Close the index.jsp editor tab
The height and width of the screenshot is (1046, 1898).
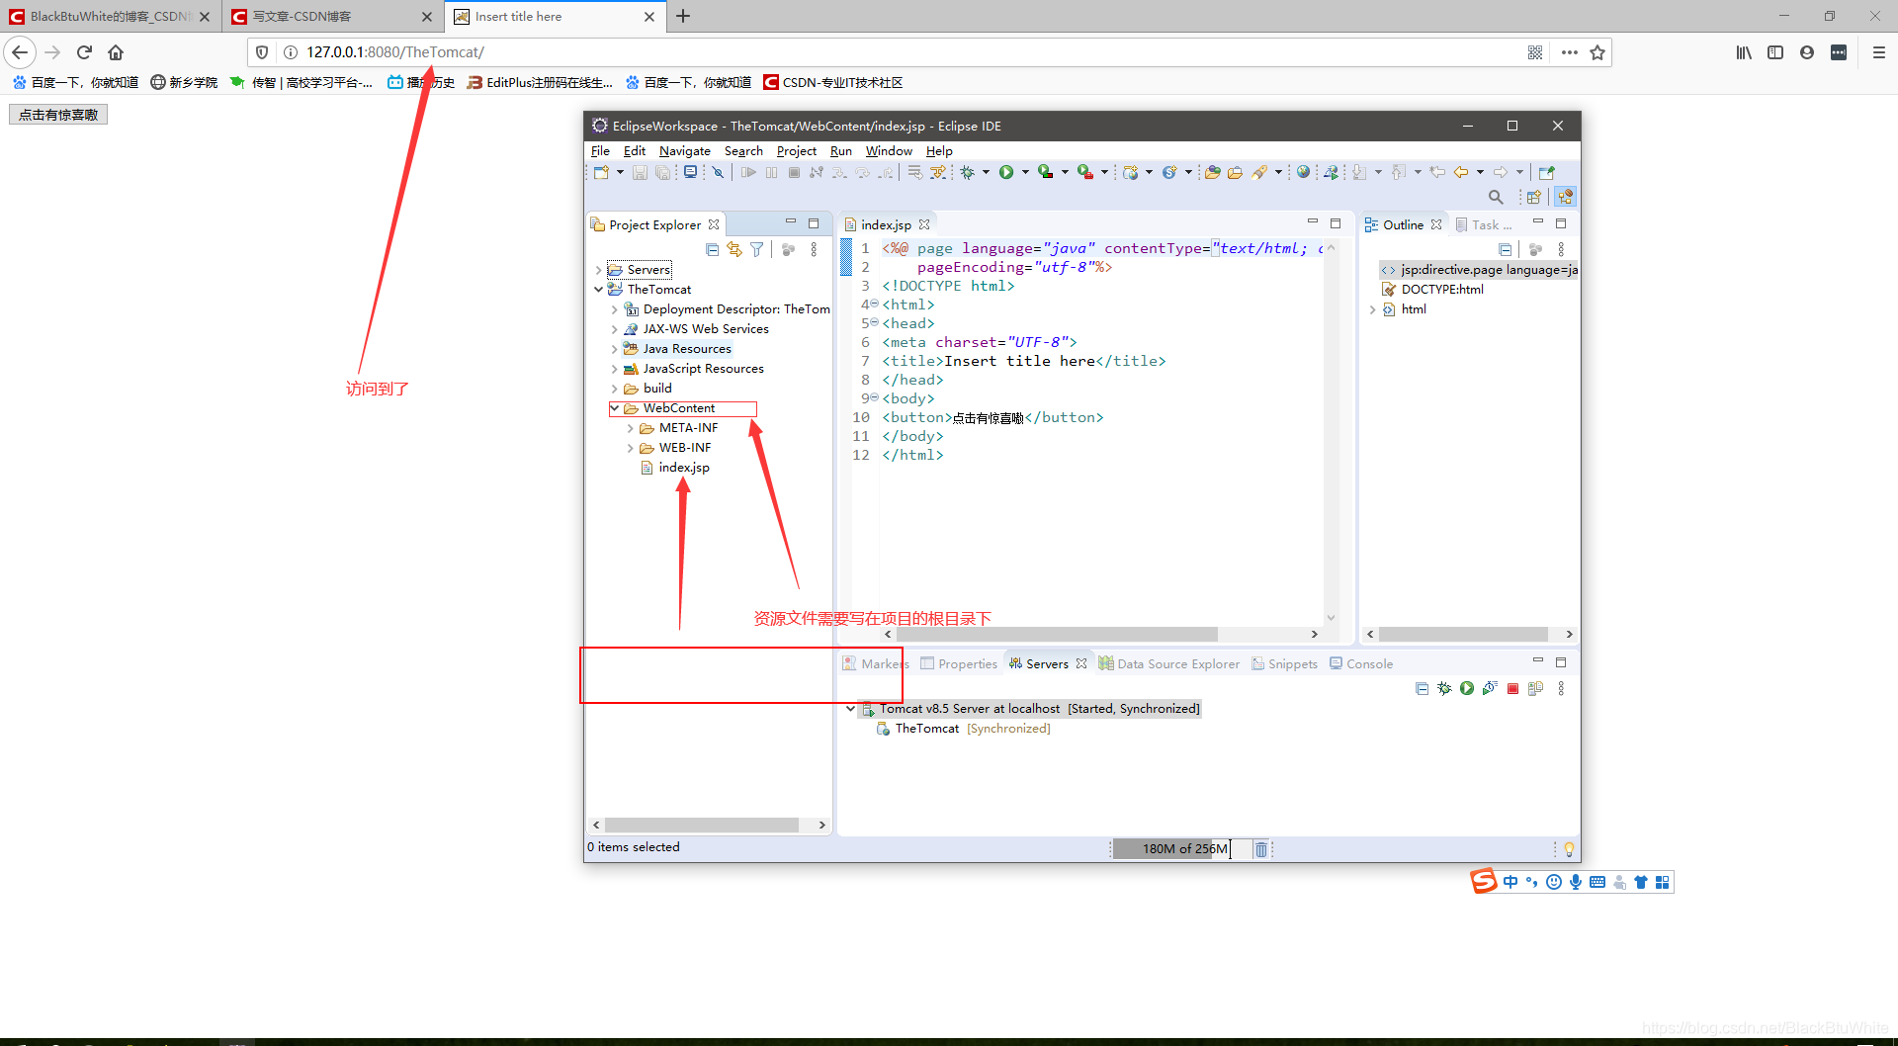point(924,225)
